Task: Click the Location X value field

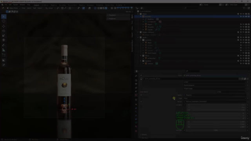Action: 216,105
